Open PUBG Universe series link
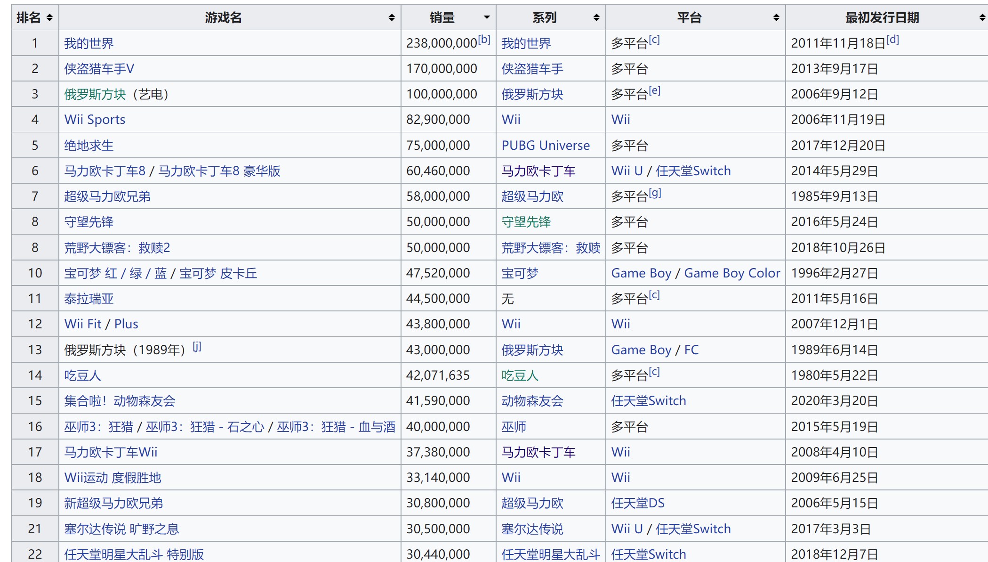988x562 pixels. pos(546,146)
